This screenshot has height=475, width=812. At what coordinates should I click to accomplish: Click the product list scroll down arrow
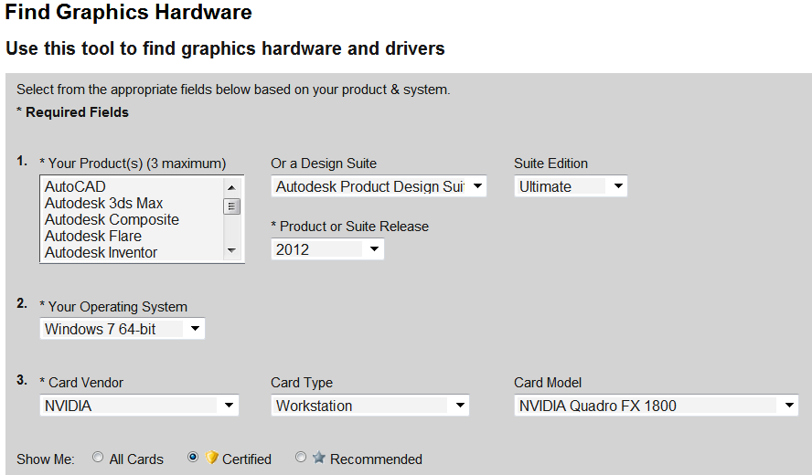(231, 250)
